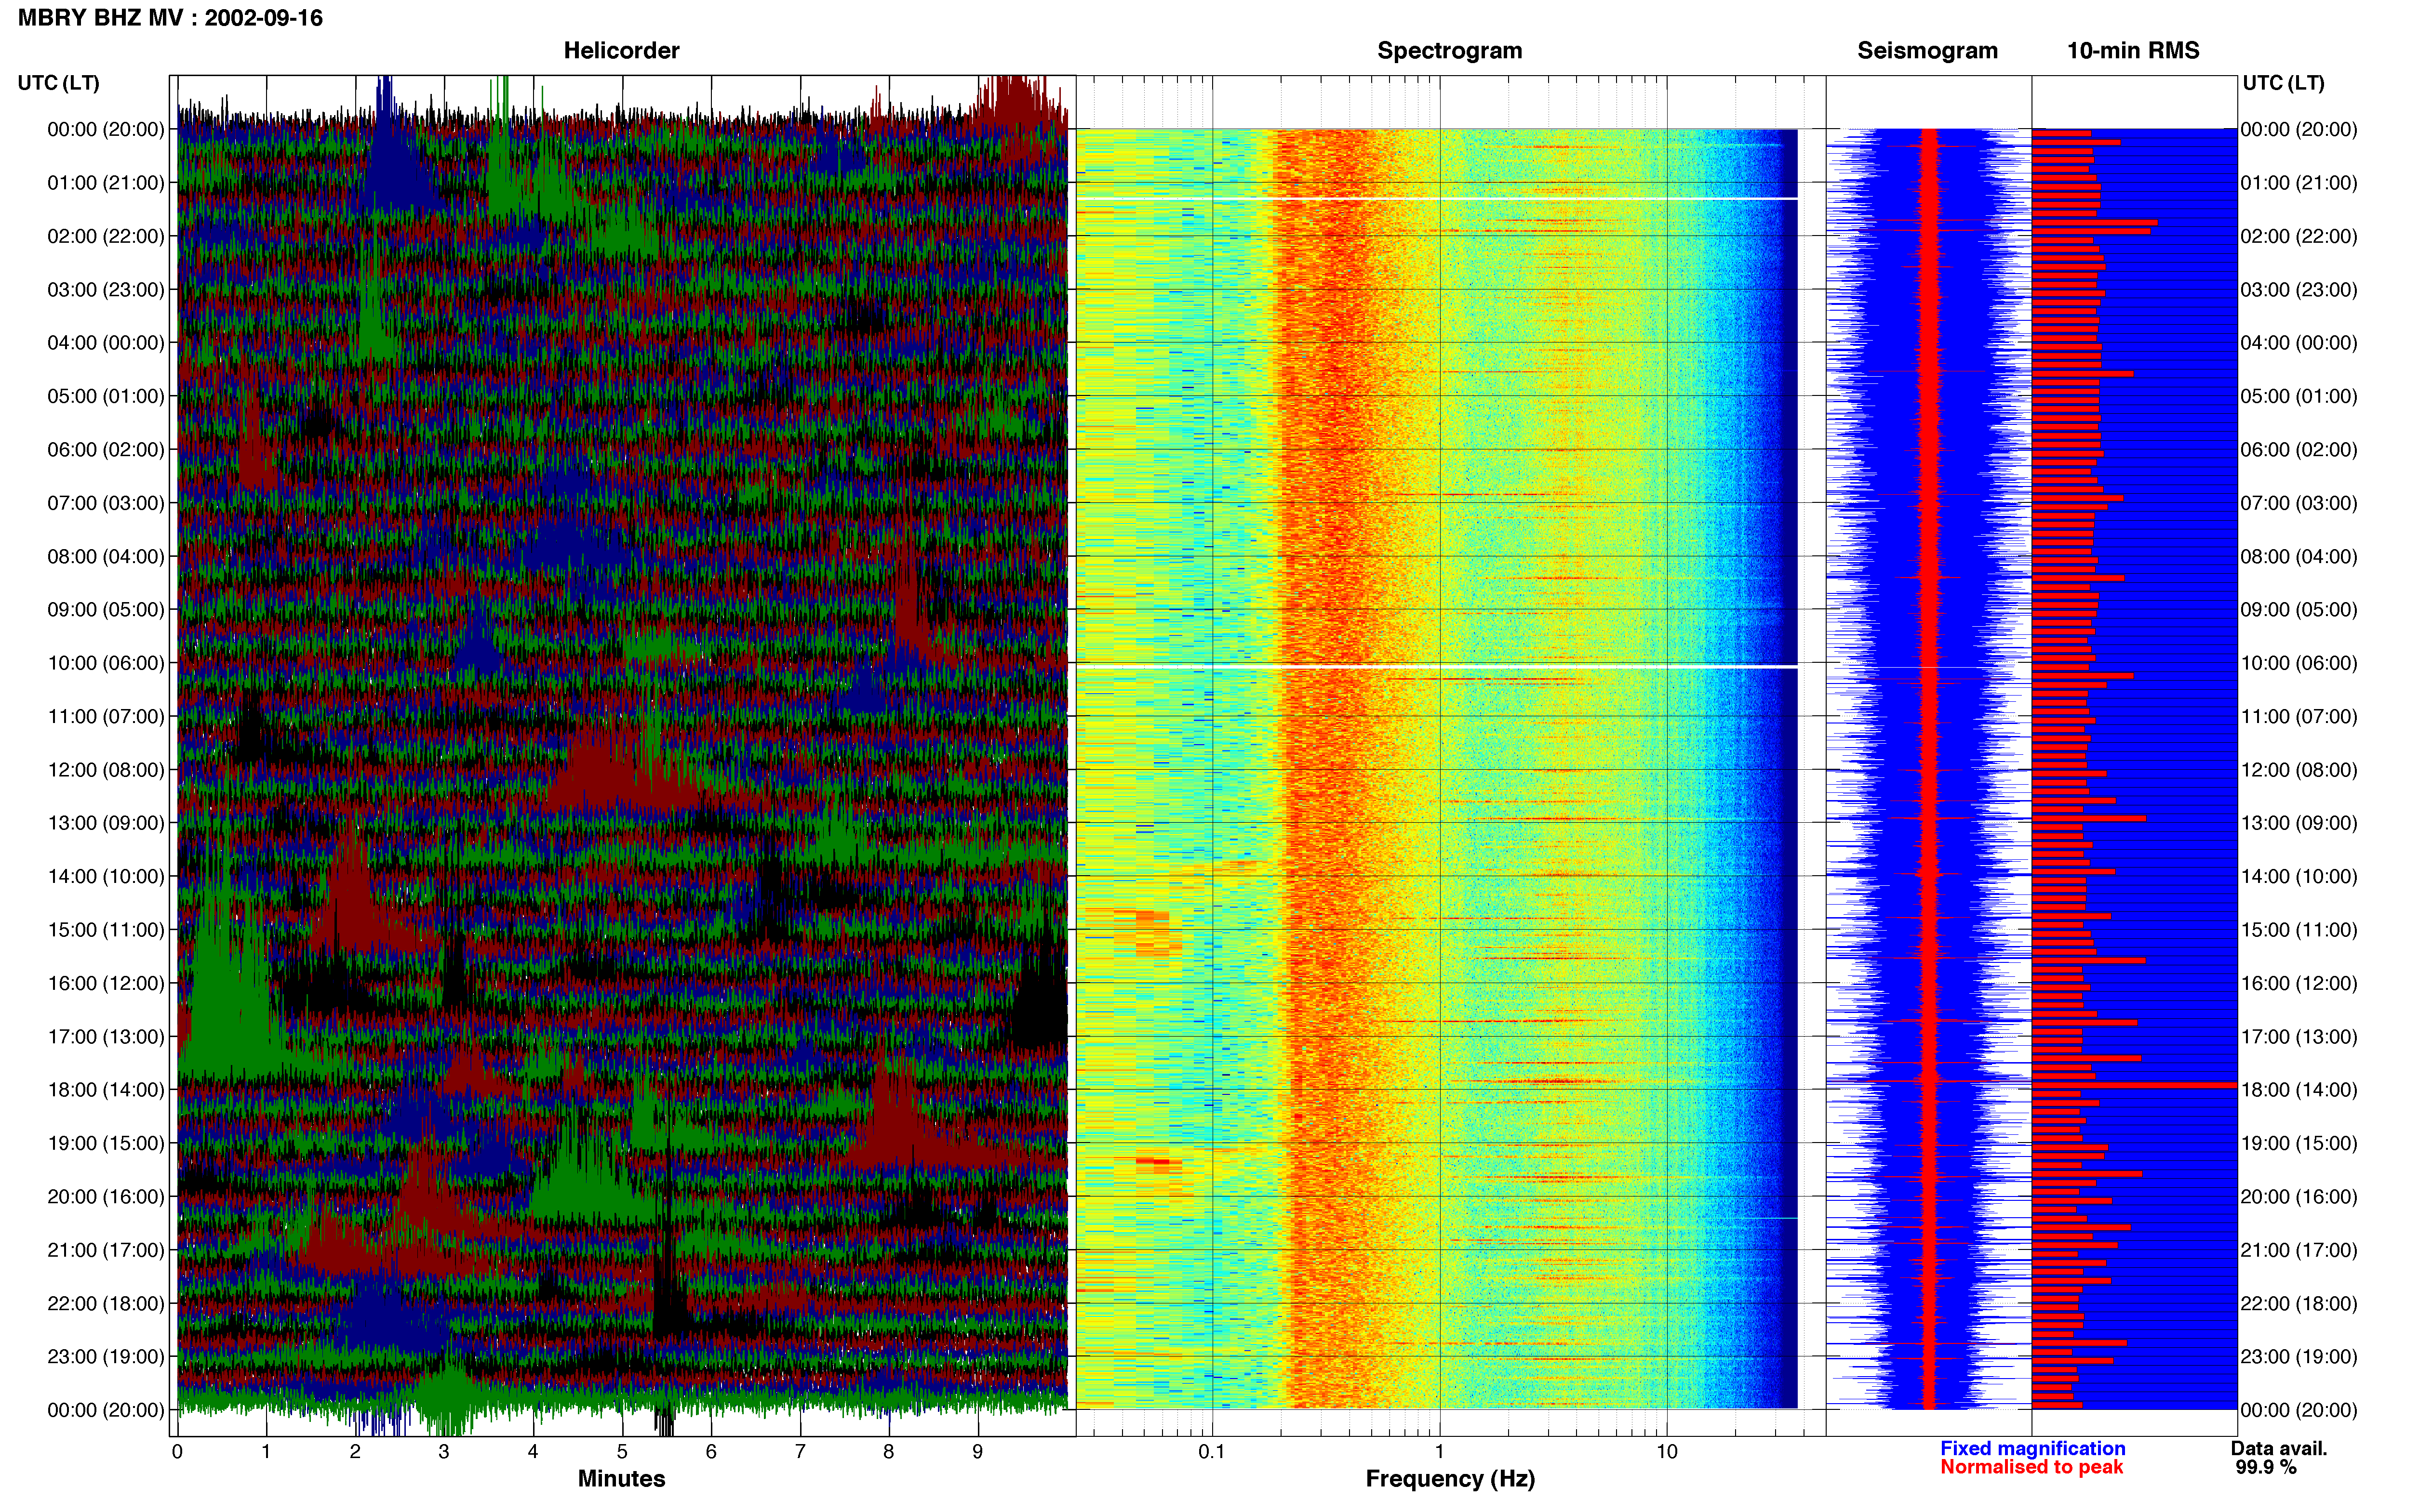This screenshot has height=1512, width=2419.
Task: Click '14:00 (10:00)' on the right time axis
Action: pyautogui.click(x=2299, y=876)
